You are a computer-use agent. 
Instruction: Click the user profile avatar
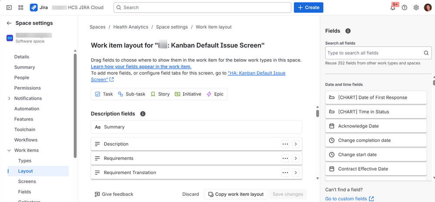pyautogui.click(x=428, y=7)
